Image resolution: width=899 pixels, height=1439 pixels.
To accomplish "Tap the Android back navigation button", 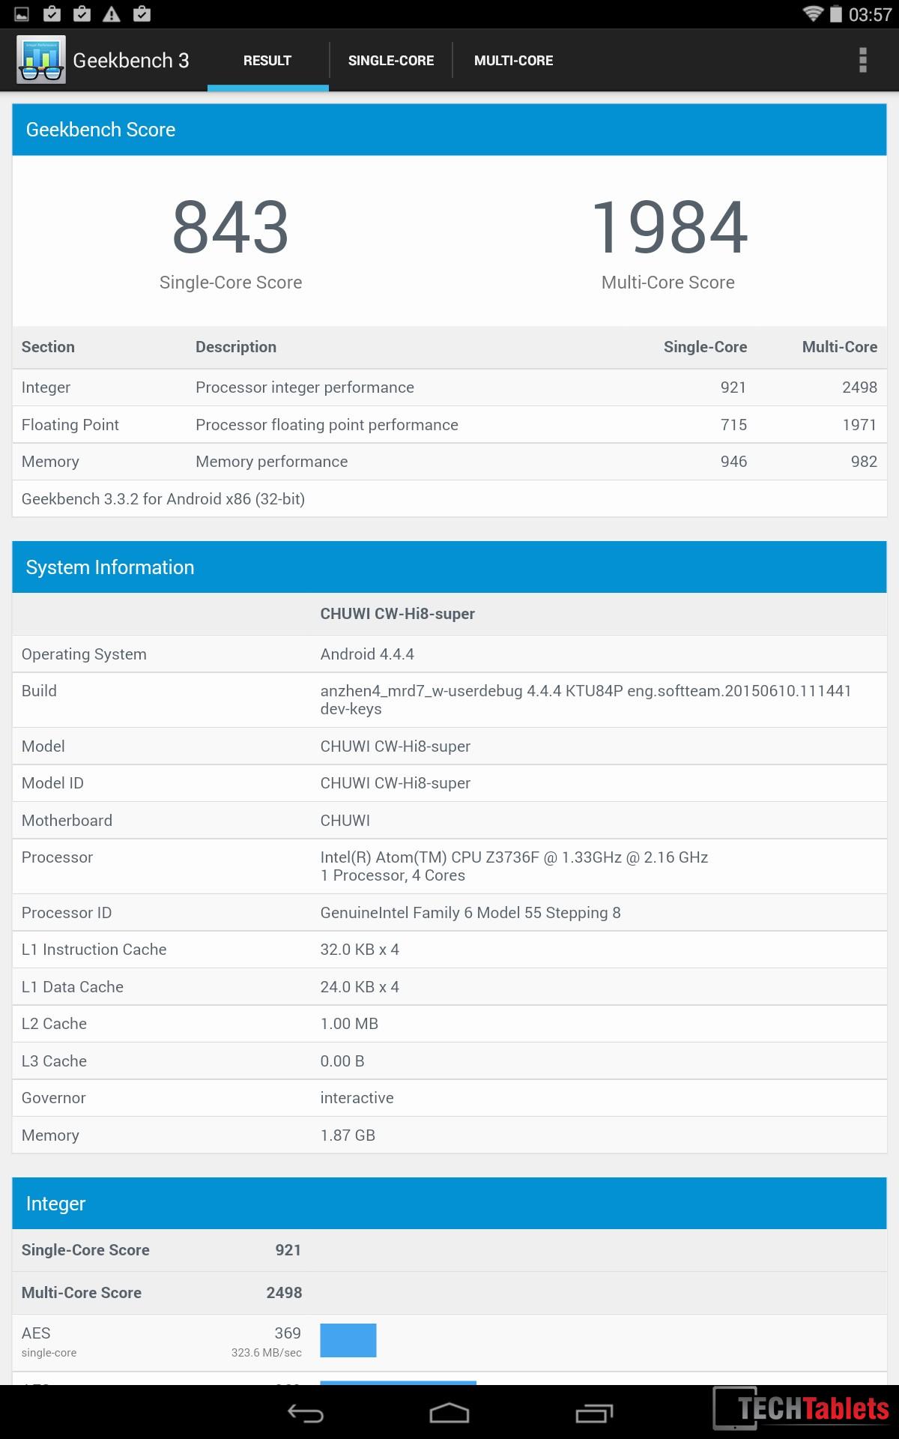I will (306, 1414).
